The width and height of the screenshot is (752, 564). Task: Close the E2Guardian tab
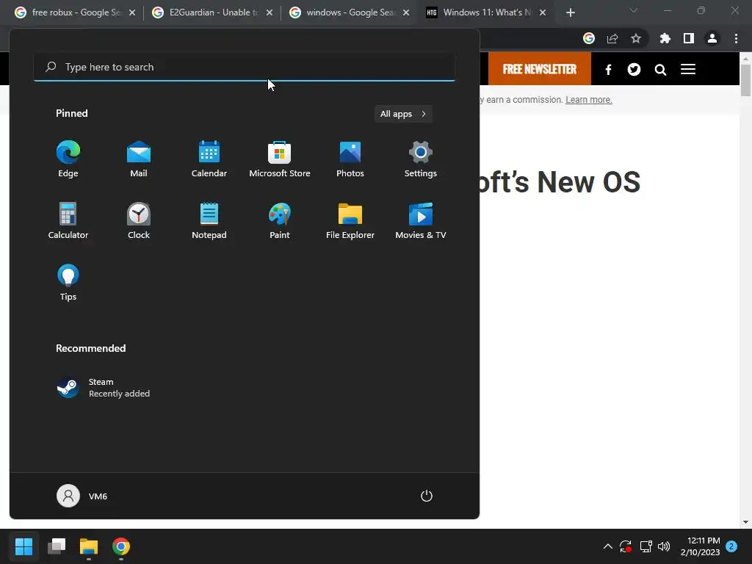coord(270,12)
